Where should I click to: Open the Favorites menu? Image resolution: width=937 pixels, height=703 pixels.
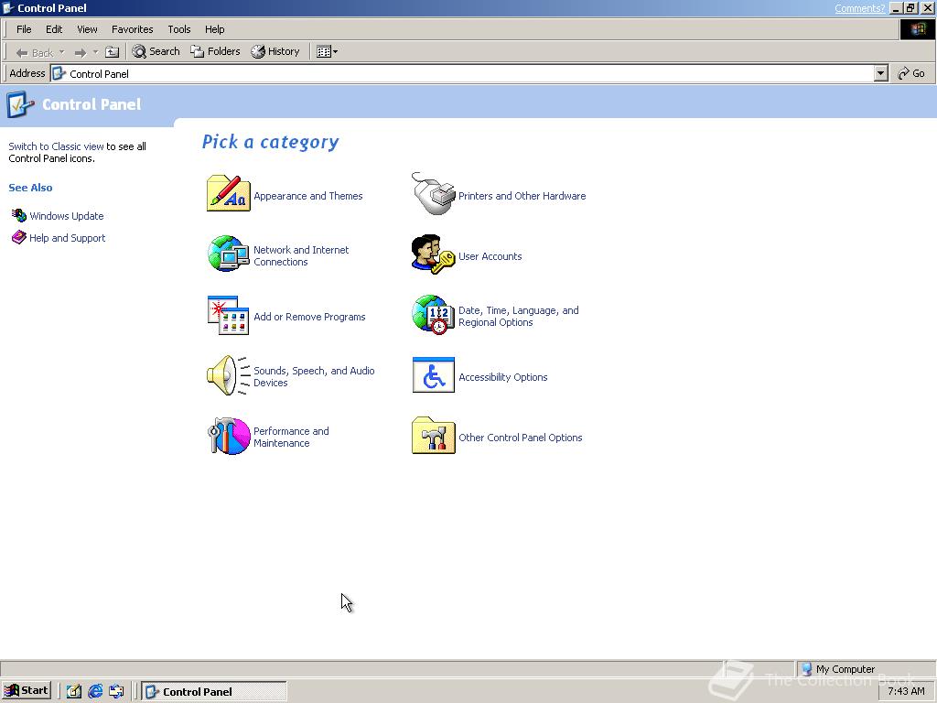point(132,29)
